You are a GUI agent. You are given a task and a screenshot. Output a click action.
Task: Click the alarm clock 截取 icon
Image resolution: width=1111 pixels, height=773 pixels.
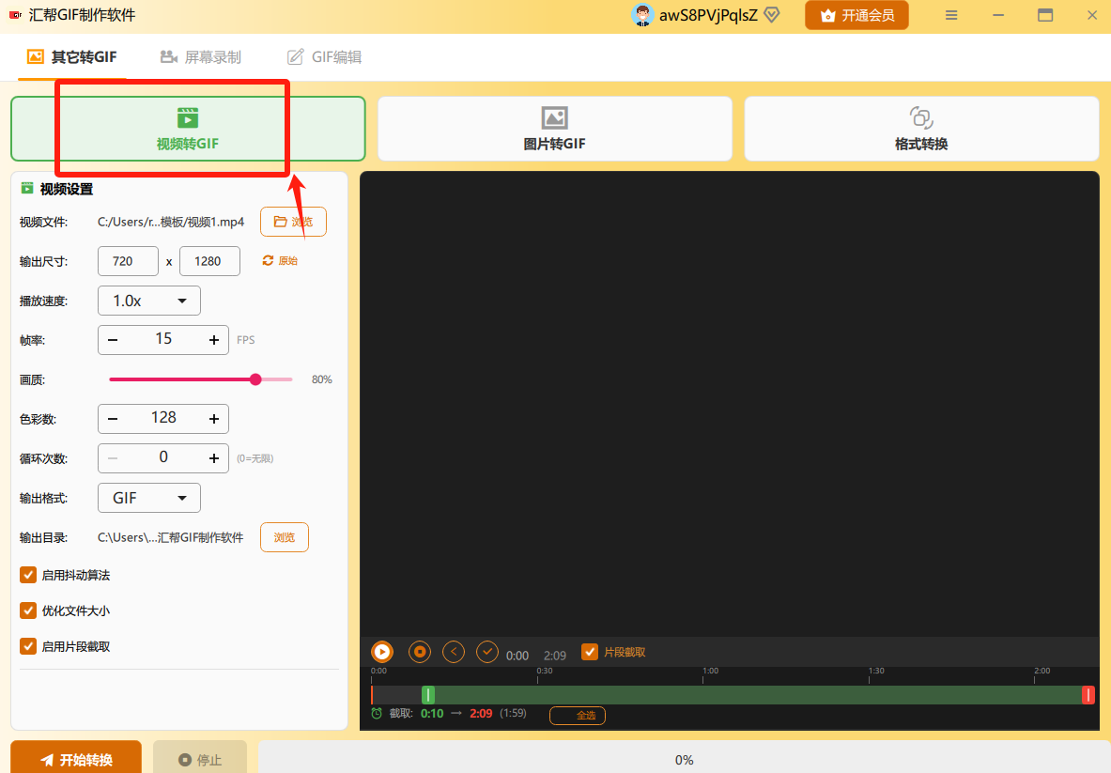coord(377,714)
